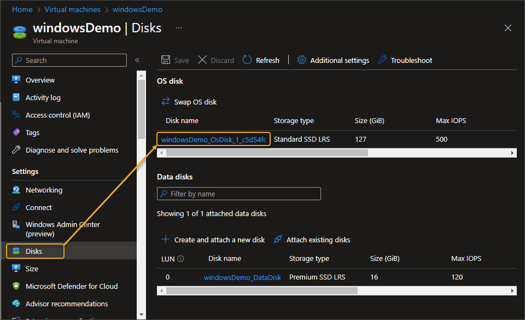
Task: Click sidebar scrollbar up arrow
Action: click(141, 75)
